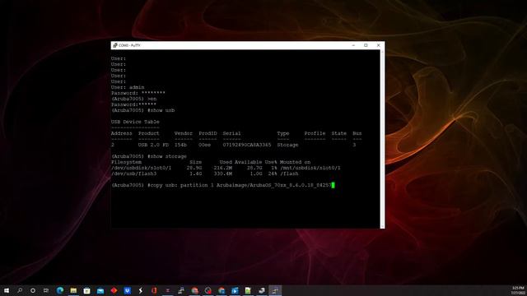Screen dimensions: 527x296
Task: Open the green notepad icon on taskbar
Action: point(248,290)
